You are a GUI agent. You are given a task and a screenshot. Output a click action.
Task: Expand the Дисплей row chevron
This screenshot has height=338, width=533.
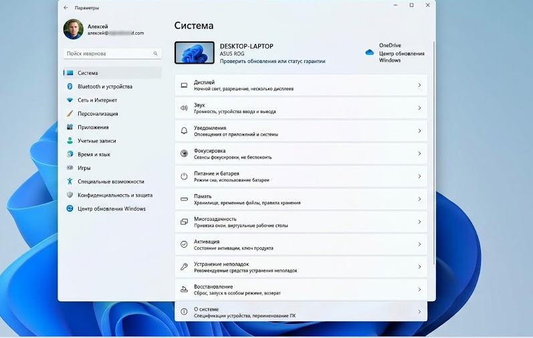[x=419, y=85]
